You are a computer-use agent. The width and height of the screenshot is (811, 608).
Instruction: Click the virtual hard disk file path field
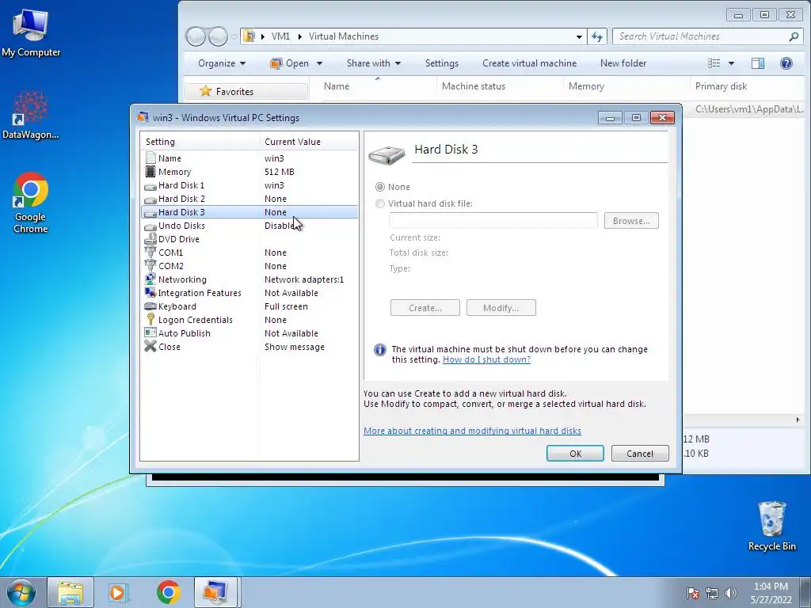point(493,220)
